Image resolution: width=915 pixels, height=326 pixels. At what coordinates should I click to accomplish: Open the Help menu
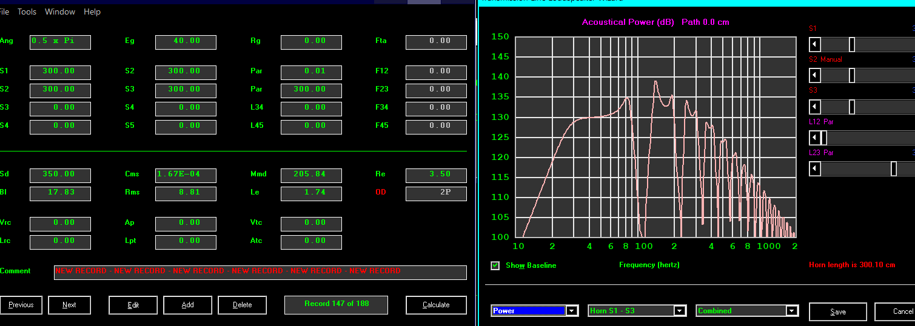(x=92, y=12)
